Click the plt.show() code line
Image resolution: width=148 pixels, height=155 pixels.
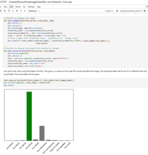[x=9, y=85]
